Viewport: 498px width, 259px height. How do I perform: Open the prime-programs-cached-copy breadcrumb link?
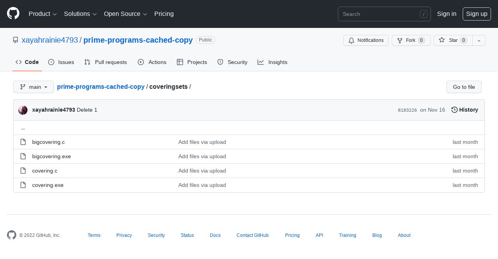click(x=101, y=86)
